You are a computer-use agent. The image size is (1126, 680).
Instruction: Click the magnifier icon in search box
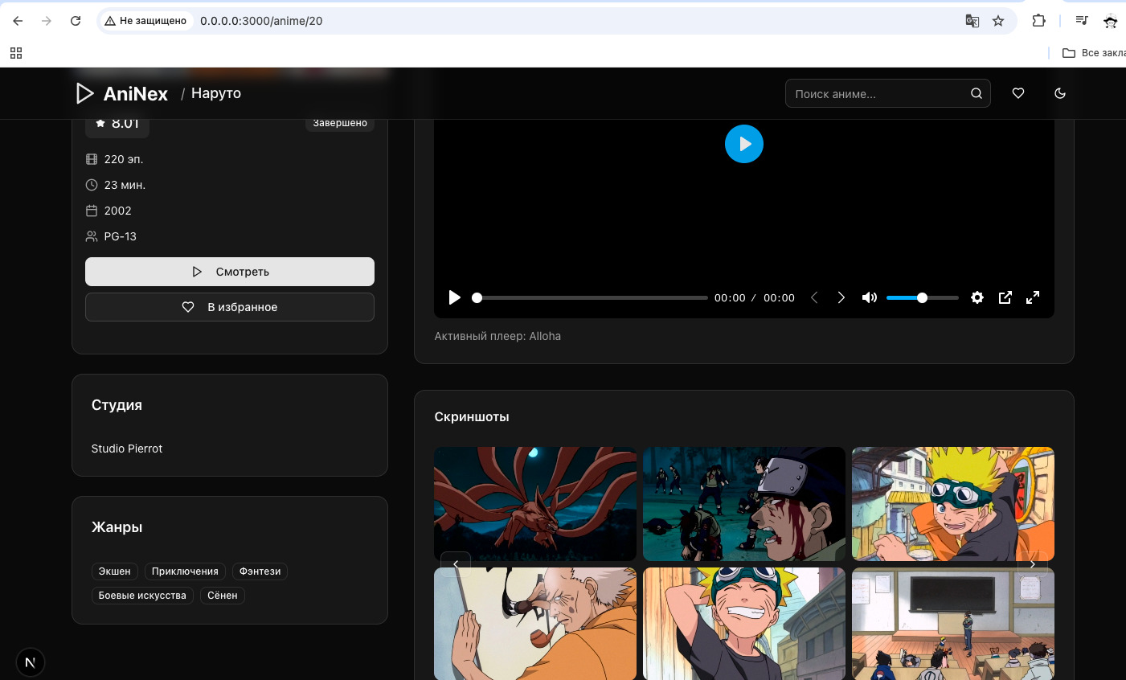tap(977, 93)
